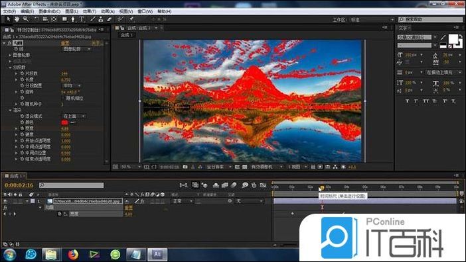Screen dimensions: 466x262
Task: Select the Clone Stamp tool
Action: (x=101, y=19)
